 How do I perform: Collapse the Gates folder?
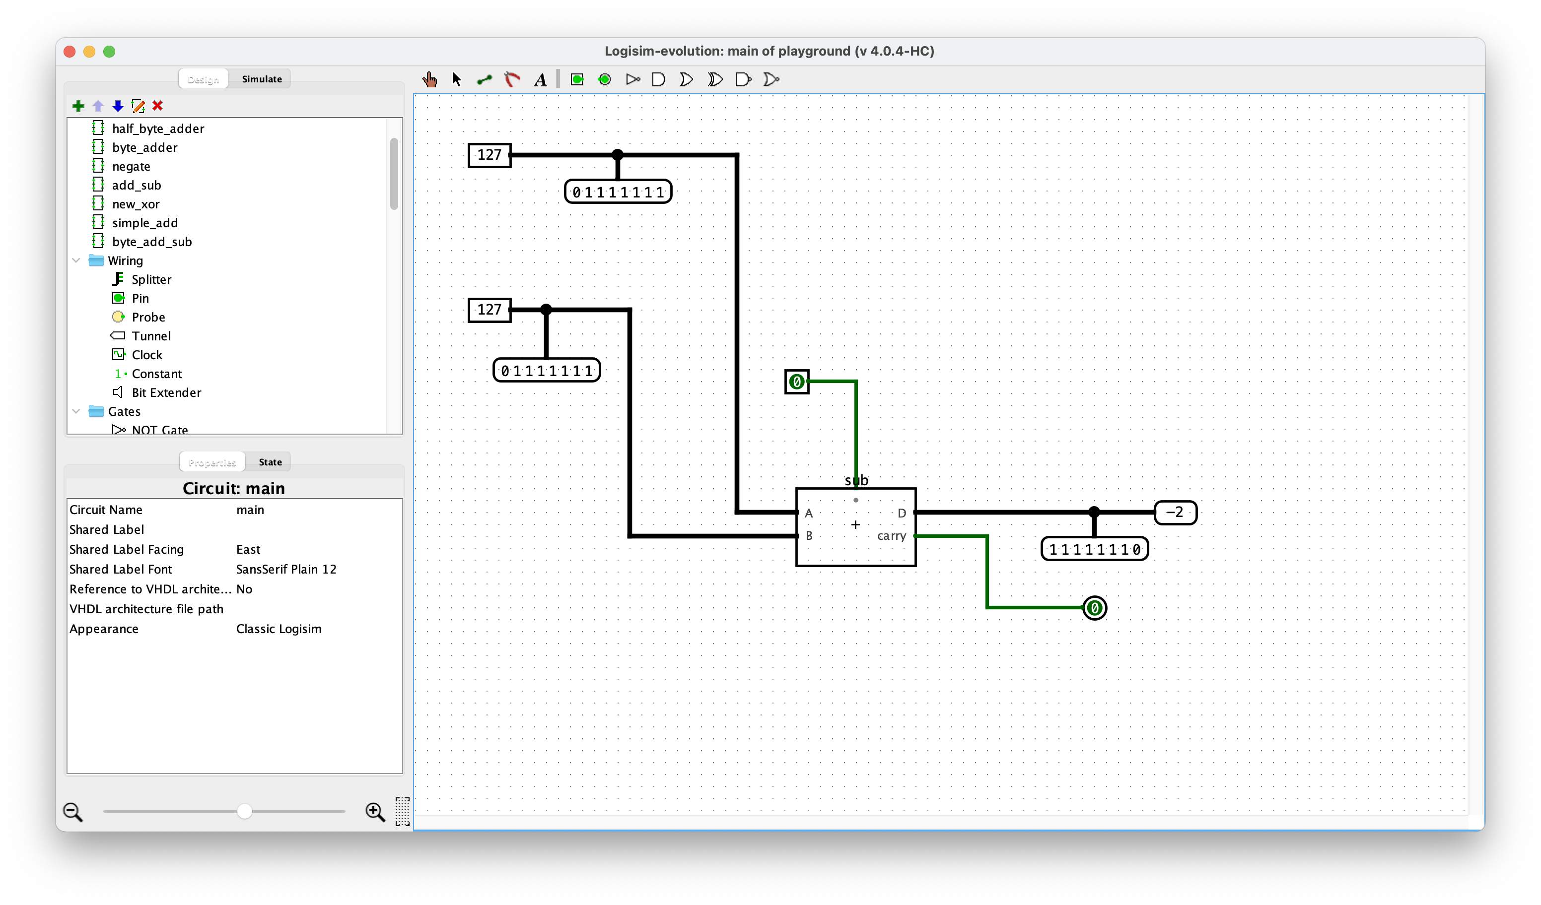click(76, 411)
